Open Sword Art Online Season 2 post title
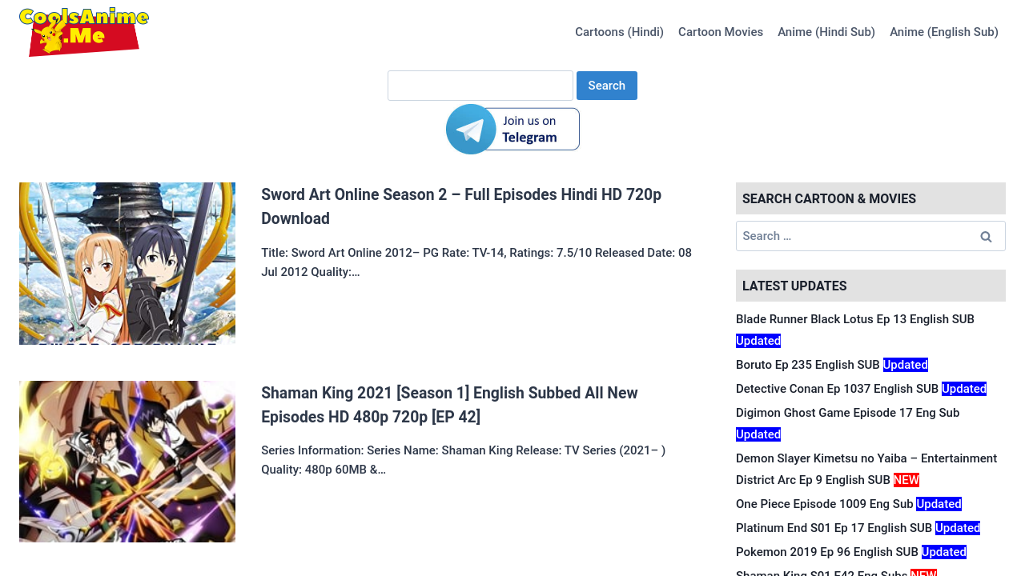 (461, 206)
